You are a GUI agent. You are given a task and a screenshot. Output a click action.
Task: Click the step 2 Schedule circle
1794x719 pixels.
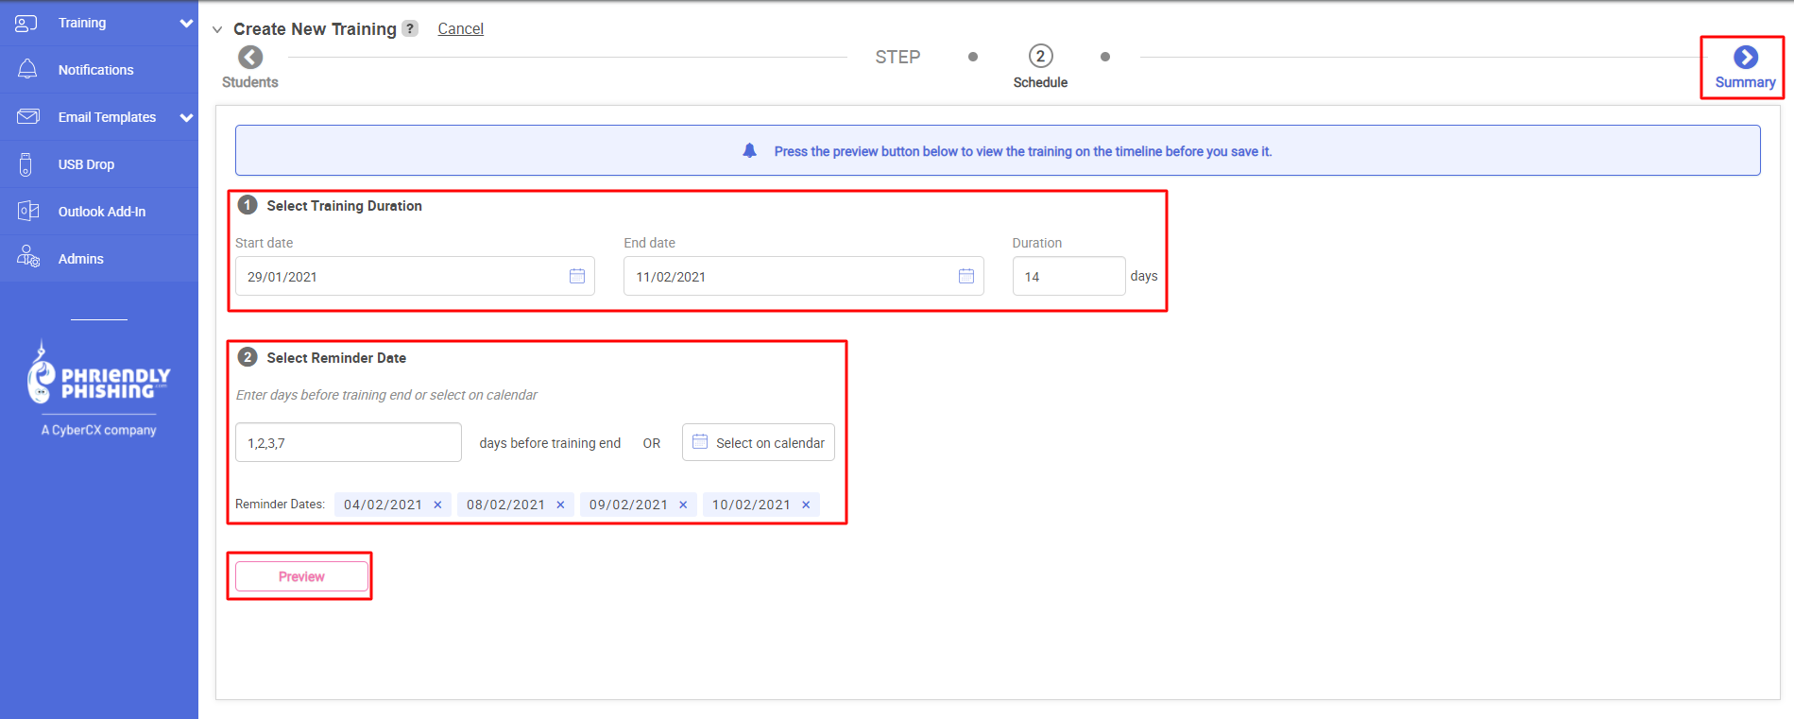[1041, 56]
